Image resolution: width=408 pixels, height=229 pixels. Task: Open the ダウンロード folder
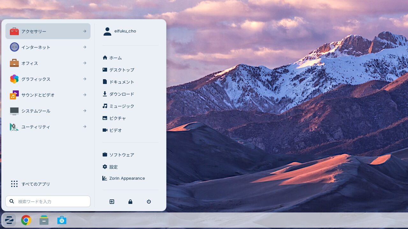click(121, 94)
